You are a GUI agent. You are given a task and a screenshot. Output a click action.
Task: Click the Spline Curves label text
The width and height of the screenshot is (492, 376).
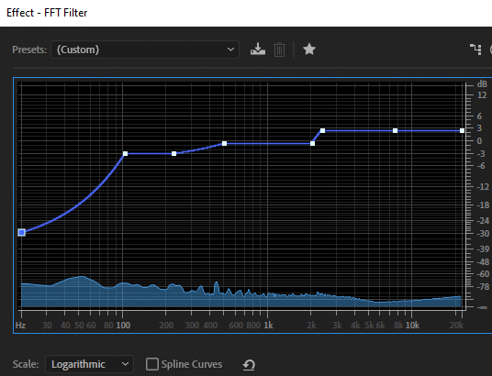192,364
